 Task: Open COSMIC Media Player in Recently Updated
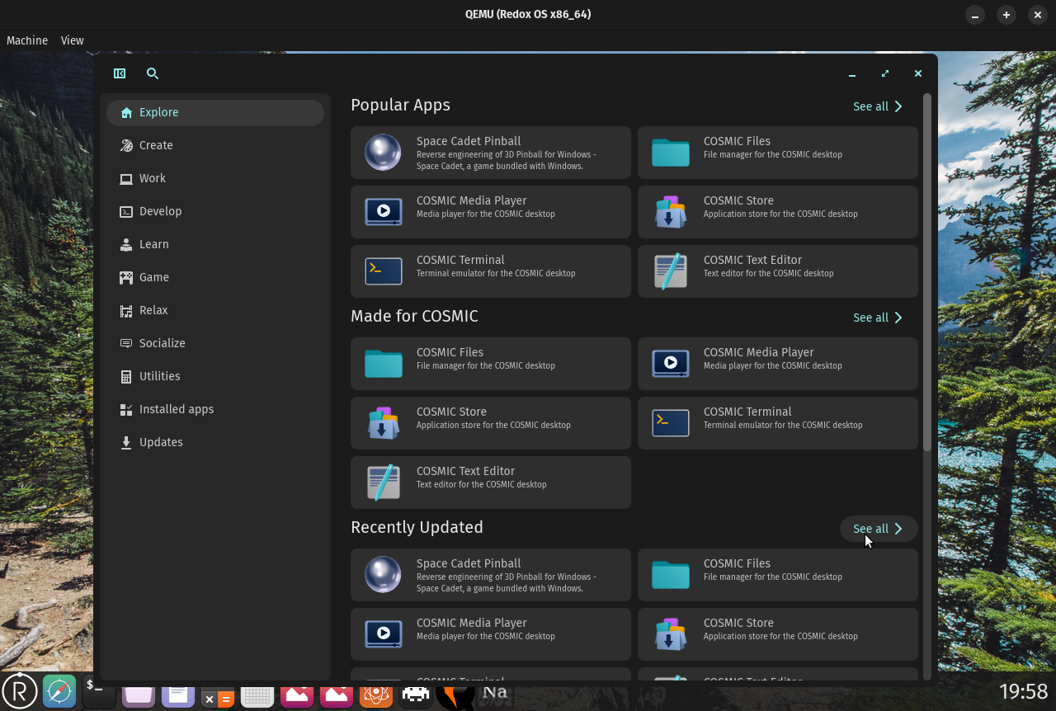tap(491, 634)
